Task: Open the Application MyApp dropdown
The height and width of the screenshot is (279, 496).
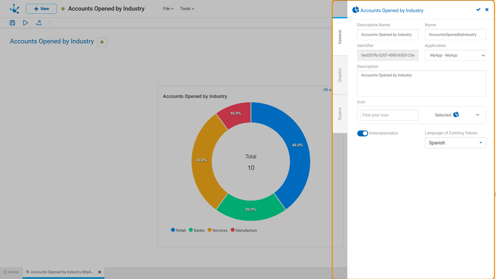Action: [x=455, y=55]
